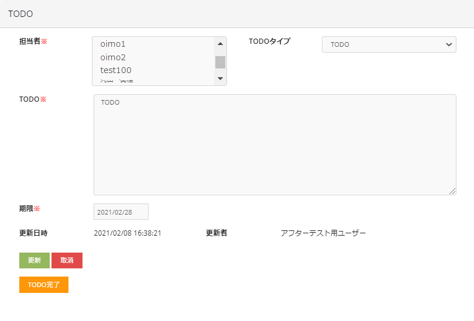Click the assignee list scrollbar thumb
Viewport: 474px width, 321px height.
tap(220, 62)
